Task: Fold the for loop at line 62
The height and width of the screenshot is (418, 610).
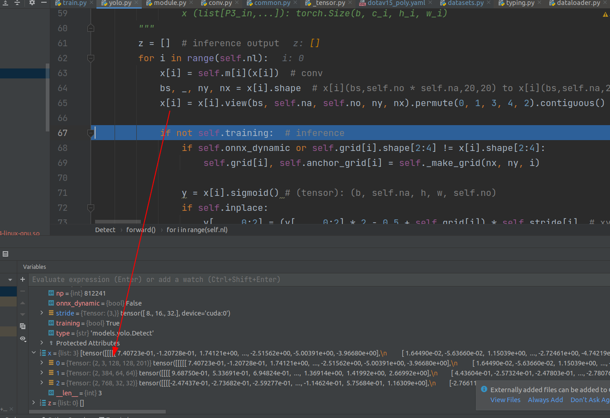Action: (x=91, y=58)
